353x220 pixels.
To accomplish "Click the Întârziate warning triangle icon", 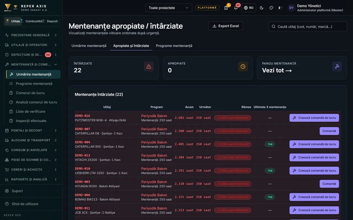I will (149, 67).
